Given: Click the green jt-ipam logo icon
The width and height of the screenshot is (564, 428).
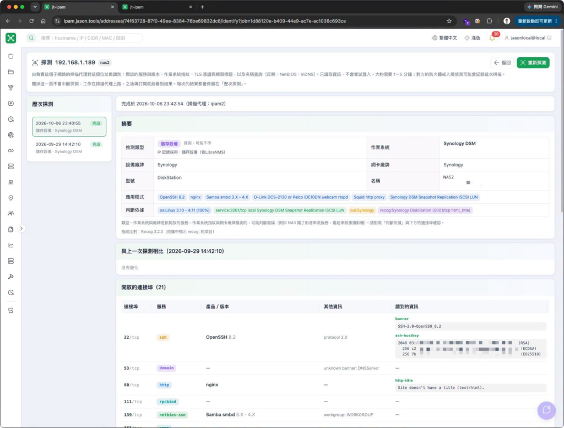Looking at the screenshot, I should point(11,38).
